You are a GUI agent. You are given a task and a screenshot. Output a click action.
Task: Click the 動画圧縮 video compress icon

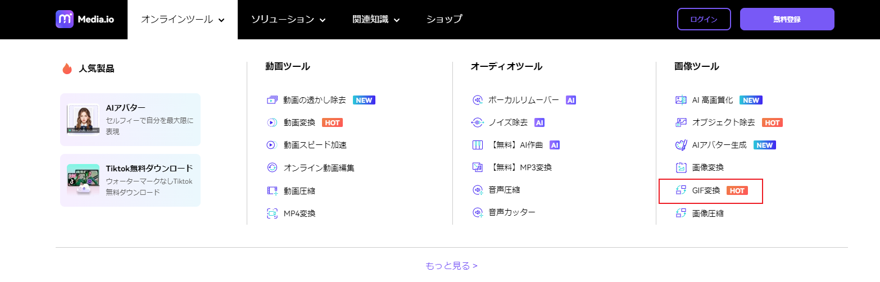(x=273, y=190)
